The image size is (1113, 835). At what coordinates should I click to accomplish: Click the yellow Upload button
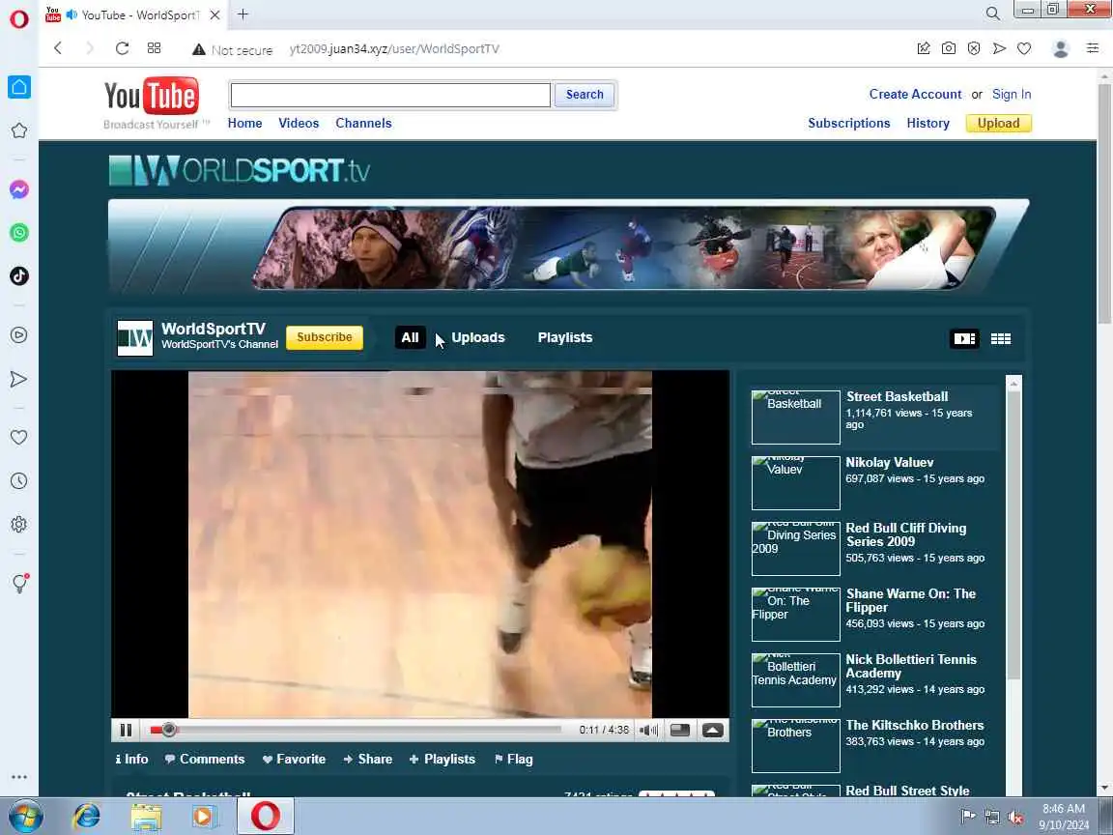[999, 123]
